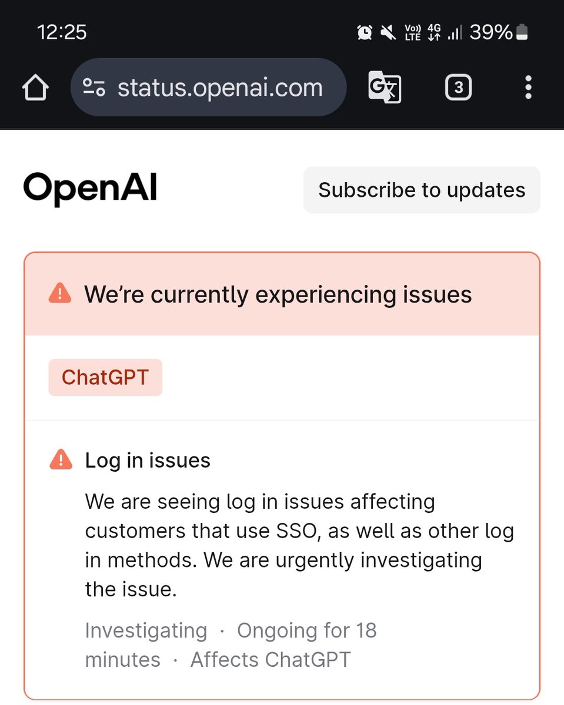This screenshot has height=705, width=564.
Task: Tap the site information icon in address bar
Action: [x=96, y=86]
